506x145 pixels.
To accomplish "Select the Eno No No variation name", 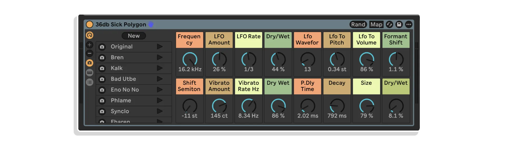I will click(x=125, y=90).
